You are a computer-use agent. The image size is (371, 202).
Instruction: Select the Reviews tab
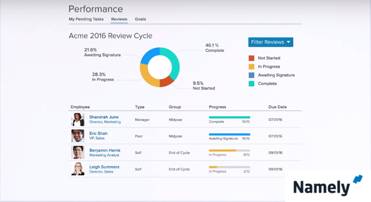119,19
